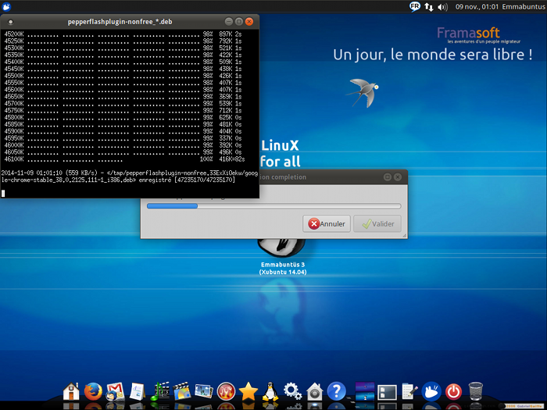The width and height of the screenshot is (547, 410).
Task: Open the FR keyboard layout indicator
Action: point(415,6)
